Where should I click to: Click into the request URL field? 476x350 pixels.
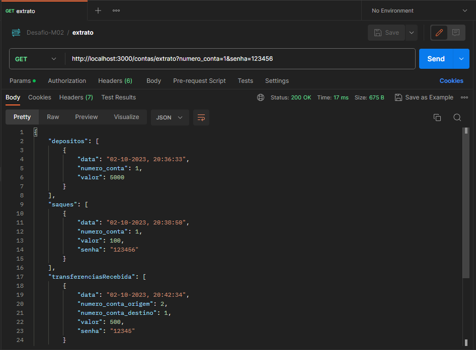(x=240, y=59)
